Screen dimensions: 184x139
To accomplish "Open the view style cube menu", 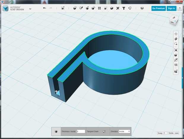I will [176, 55].
